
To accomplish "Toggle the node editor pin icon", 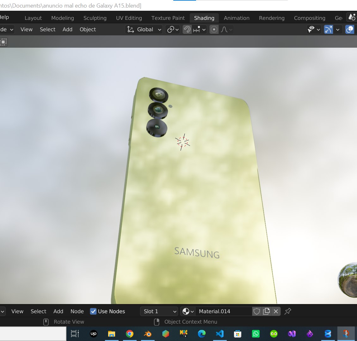I will [x=288, y=311].
